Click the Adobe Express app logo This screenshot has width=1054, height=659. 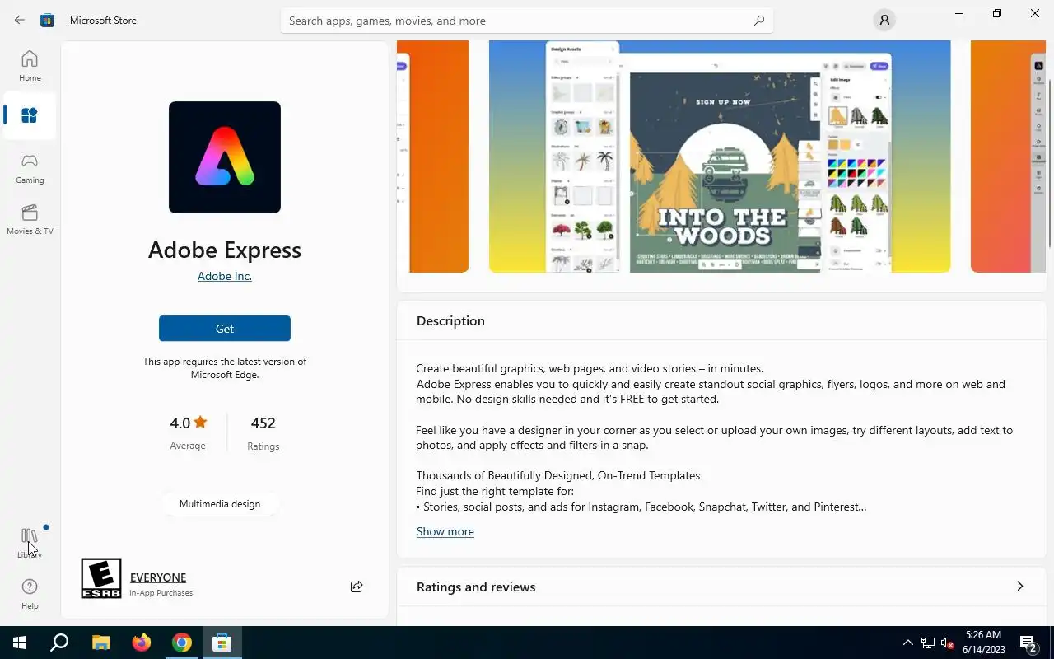pyautogui.click(x=225, y=157)
